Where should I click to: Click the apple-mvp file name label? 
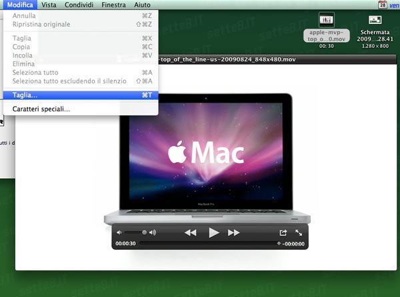[327, 35]
